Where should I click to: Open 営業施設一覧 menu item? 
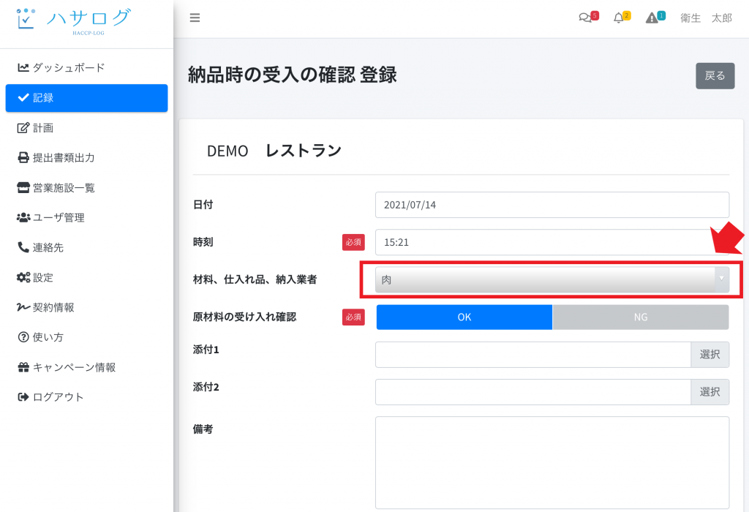86,188
